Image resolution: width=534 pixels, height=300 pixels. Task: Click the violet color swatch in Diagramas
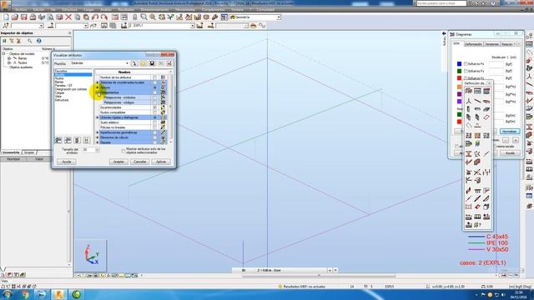(459, 102)
